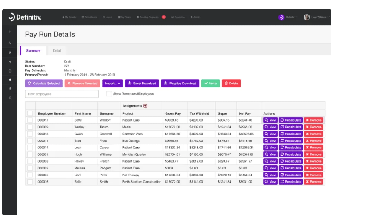Click Remove for Hugh Williams row
The height and width of the screenshot is (224, 373).
[313, 154]
